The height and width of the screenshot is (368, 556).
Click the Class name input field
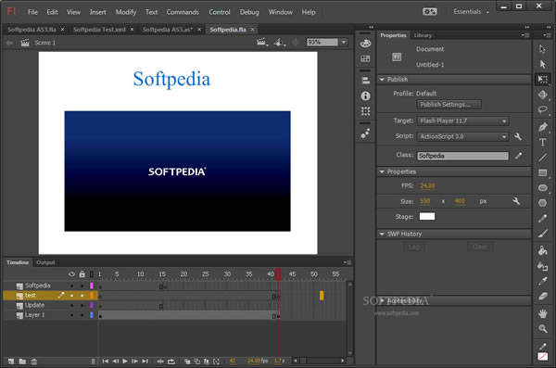[x=462, y=156]
